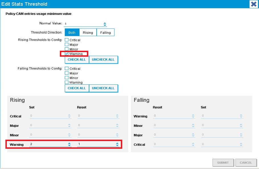Uncheck the Warning rising threshold checkbox

[67, 54]
